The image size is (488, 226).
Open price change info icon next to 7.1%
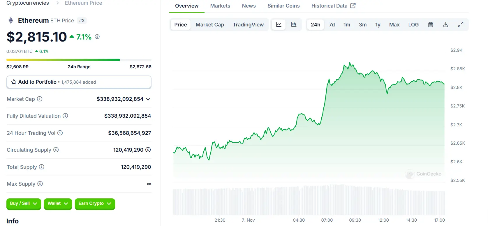coord(97,37)
